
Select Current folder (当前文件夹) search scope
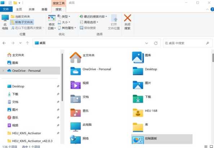point(21,17)
